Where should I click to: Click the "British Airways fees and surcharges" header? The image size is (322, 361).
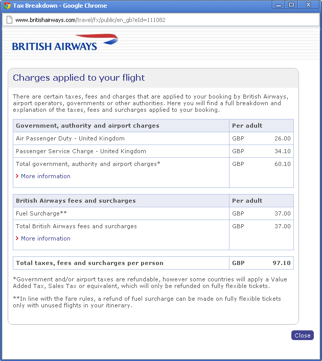[76, 201]
